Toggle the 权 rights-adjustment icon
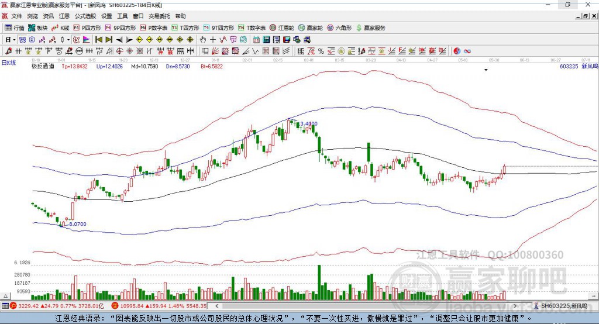599x324 pixels. (x=77, y=39)
